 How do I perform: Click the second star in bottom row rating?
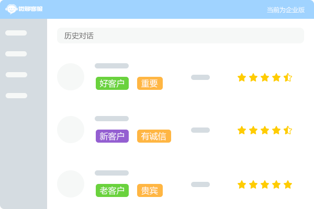(x=253, y=184)
